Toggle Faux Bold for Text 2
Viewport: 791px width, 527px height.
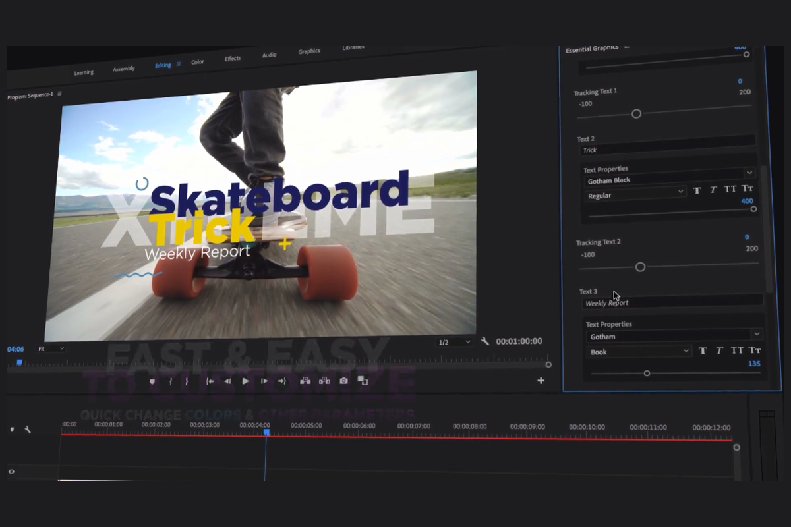click(697, 190)
